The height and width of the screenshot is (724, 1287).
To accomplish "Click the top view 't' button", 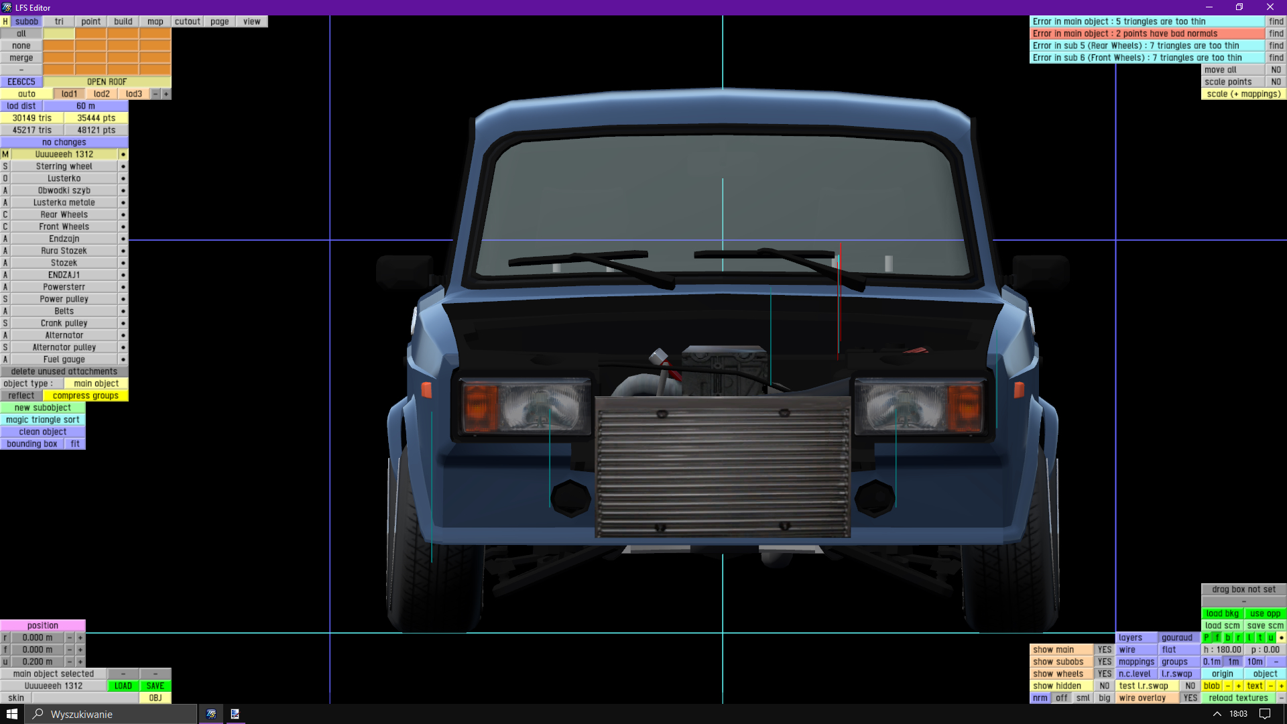I will tap(1260, 638).
